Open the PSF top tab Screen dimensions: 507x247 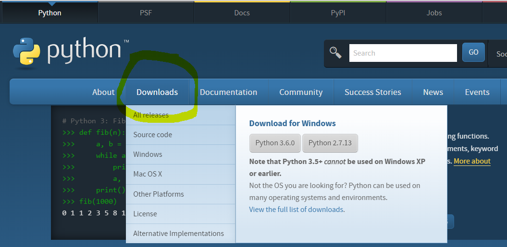(x=146, y=13)
